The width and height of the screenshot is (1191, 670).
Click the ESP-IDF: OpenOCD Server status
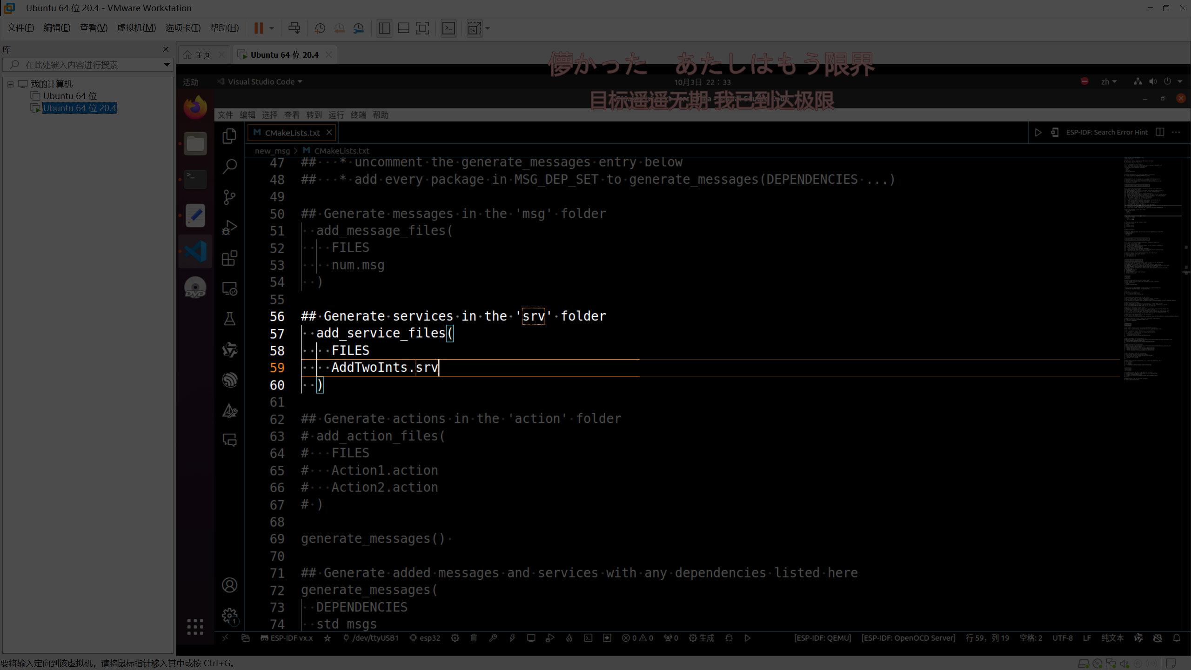(908, 638)
